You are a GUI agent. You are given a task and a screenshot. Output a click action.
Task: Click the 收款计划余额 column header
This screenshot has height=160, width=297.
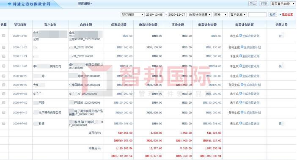[207, 25]
